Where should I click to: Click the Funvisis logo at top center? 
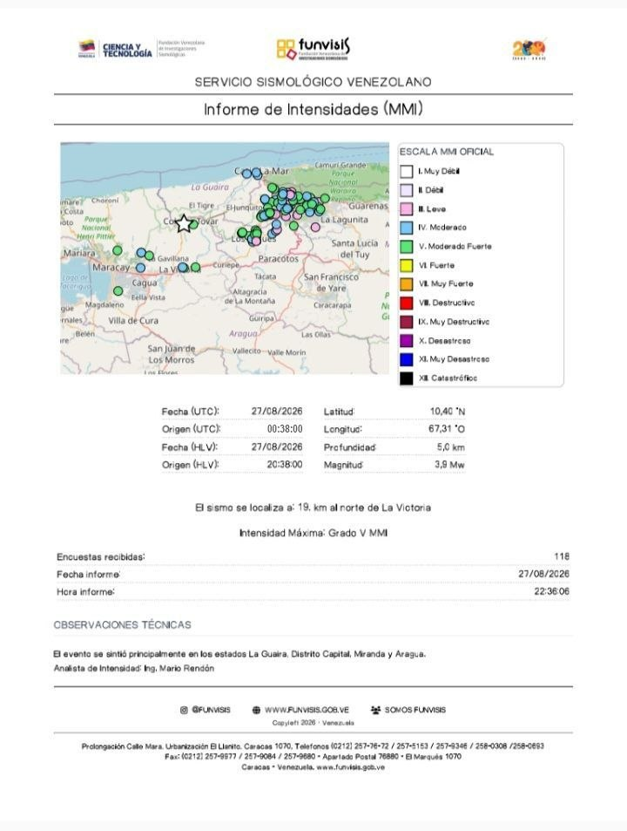313,49
